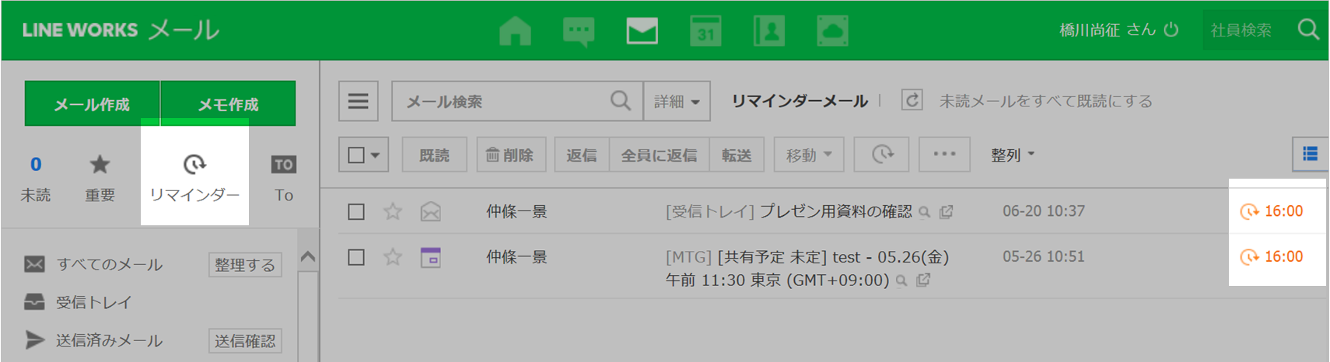Select the リマインダー filter tab

tap(194, 177)
